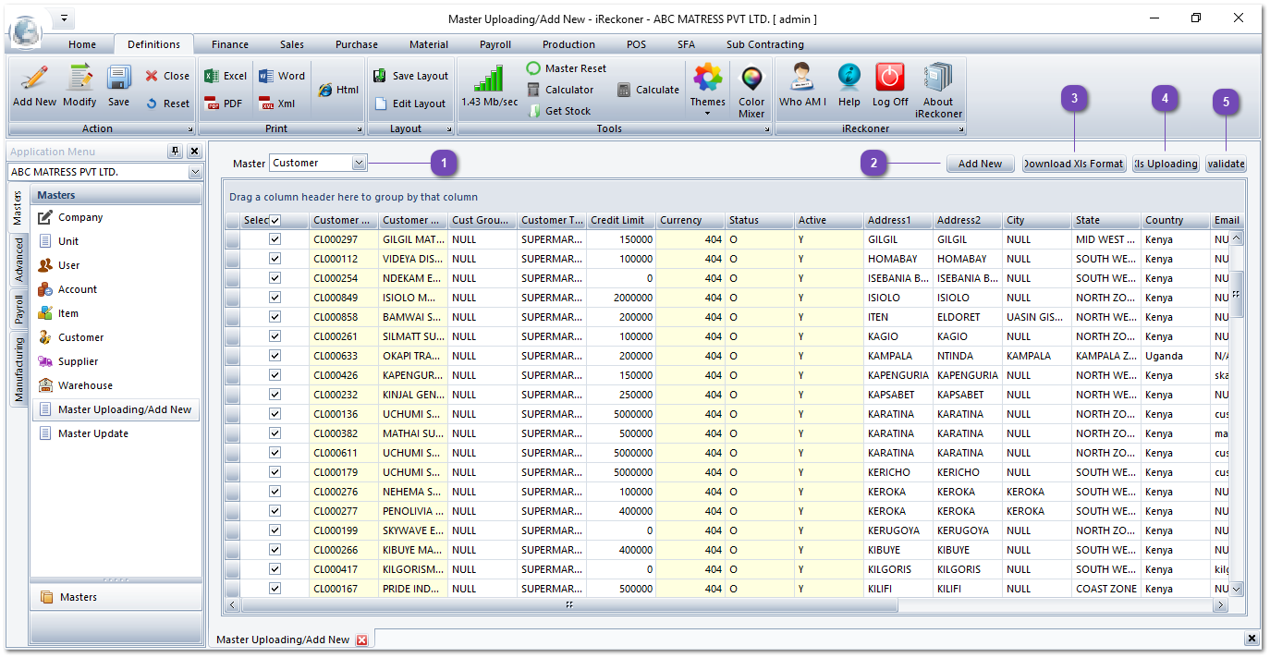This screenshot has height=658, width=1270.
Task: Click the horizontal scrollbar of the grid
Action: click(x=569, y=605)
